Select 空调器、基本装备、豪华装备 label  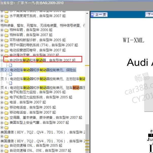point(46,117)
